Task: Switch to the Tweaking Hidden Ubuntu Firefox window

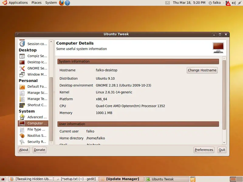Action: tap(31, 179)
